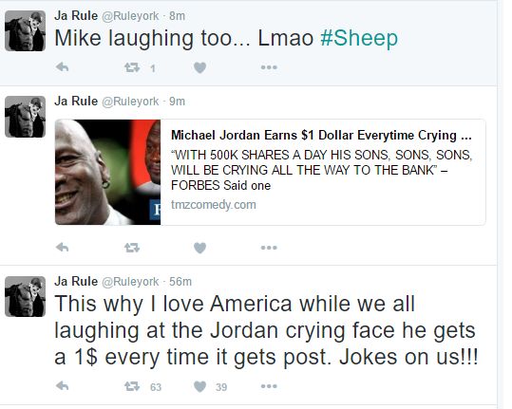Reply to the 'This why I love America' tweet

62,386
